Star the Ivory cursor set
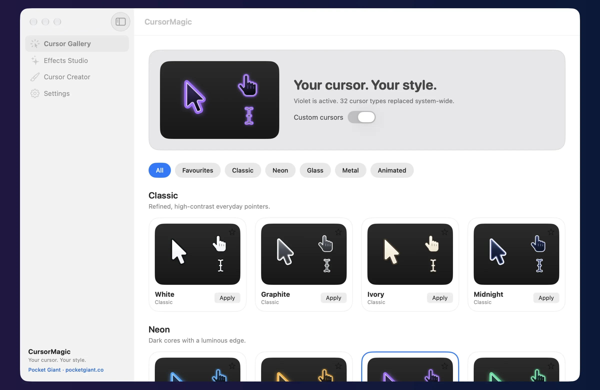The height and width of the screenshot is (390, 600). click(445, 232)
